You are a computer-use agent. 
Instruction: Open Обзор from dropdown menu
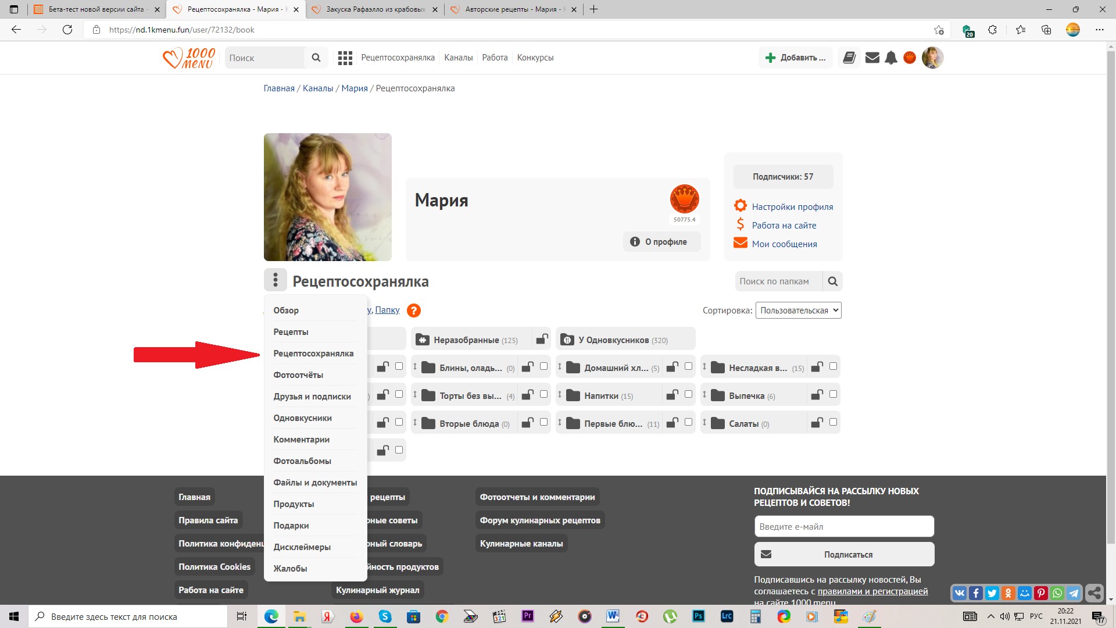coord(287,310)
